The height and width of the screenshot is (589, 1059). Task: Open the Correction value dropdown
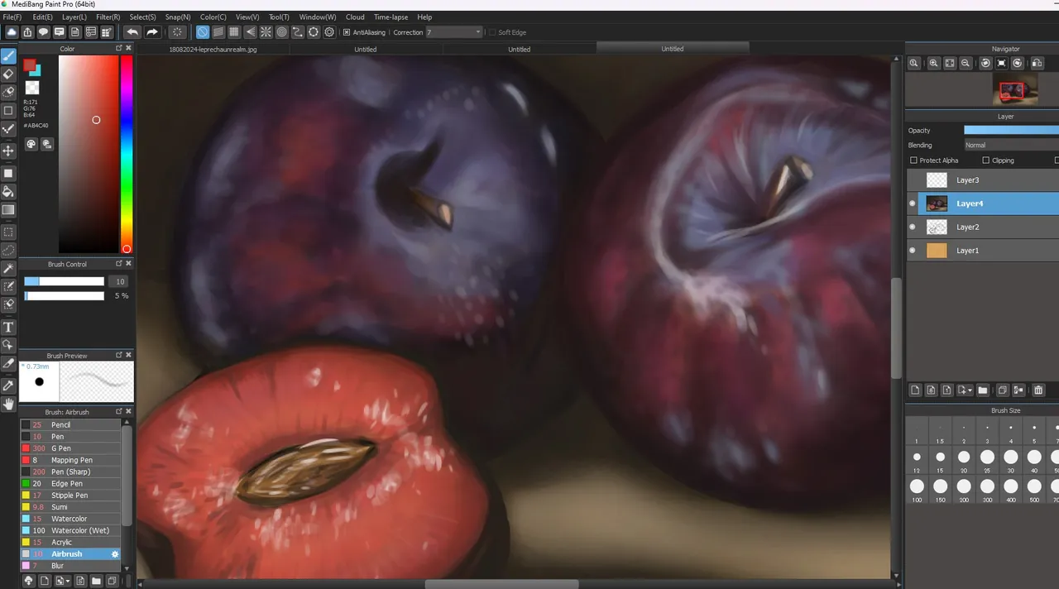(x=454, y=32)
